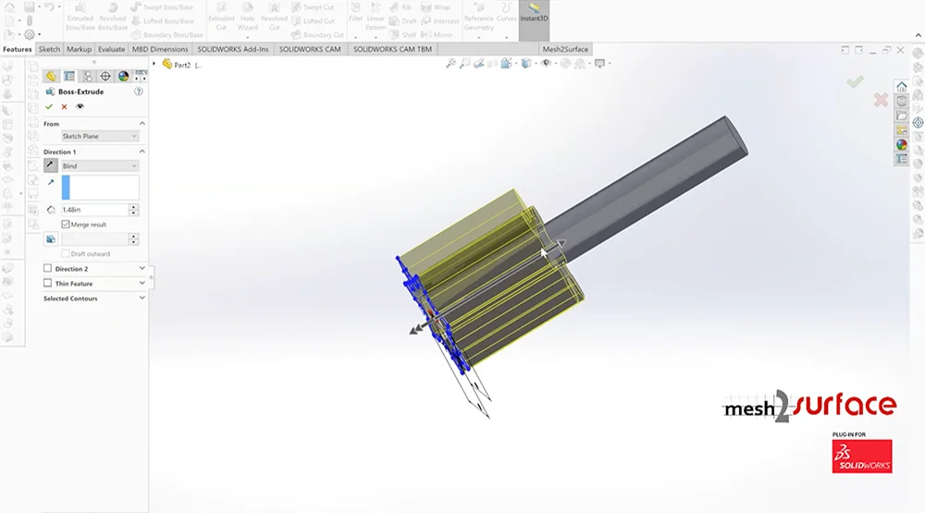This screenshot has width=925, height=513.
Task: Accept the feature with the viewport green checkmark
Action: click(x=856, y=82)
